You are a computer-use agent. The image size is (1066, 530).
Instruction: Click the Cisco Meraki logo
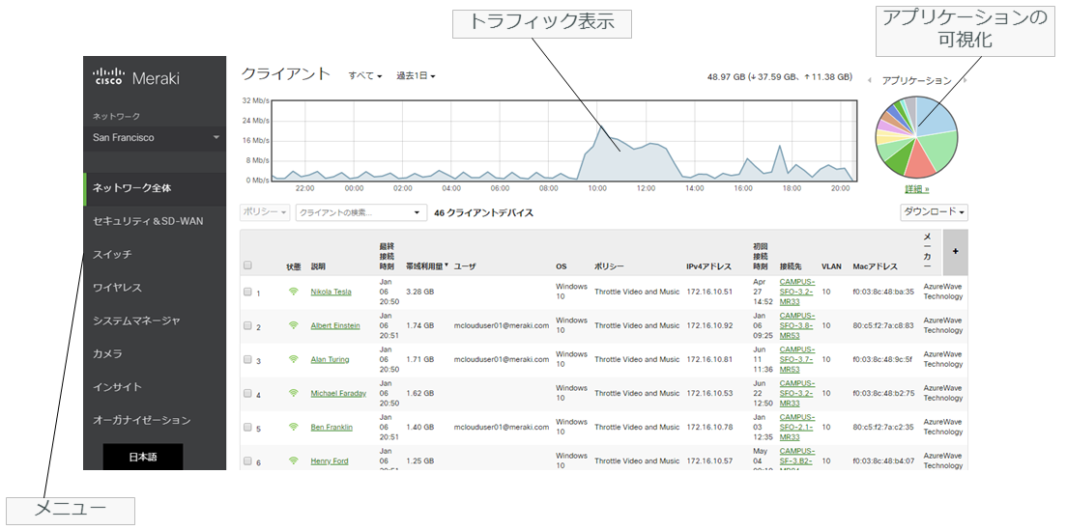[136, 78]
